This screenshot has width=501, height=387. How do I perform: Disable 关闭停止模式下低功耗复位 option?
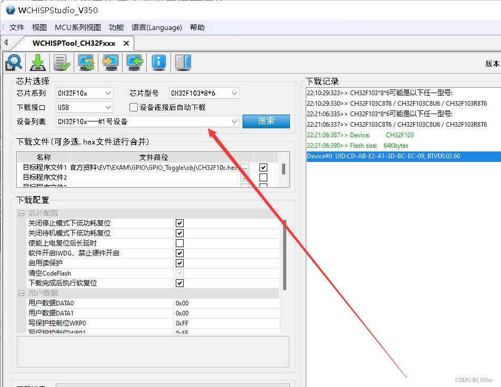coord(179,223)
